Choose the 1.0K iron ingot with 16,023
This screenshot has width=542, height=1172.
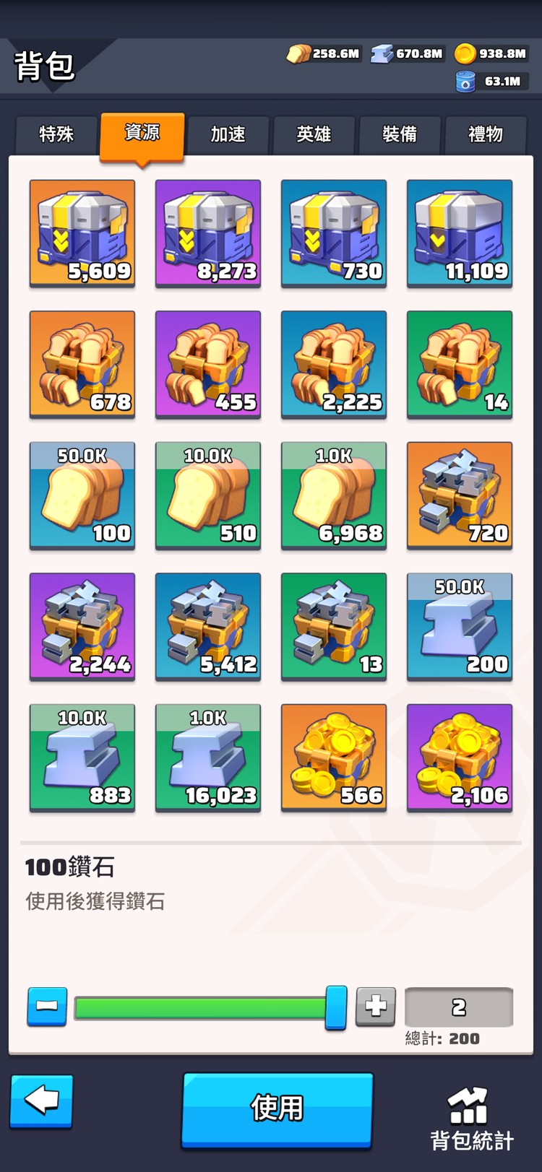pyautogui.click(x=208, y=758)
